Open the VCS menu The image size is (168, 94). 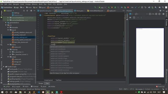point(54,4)
